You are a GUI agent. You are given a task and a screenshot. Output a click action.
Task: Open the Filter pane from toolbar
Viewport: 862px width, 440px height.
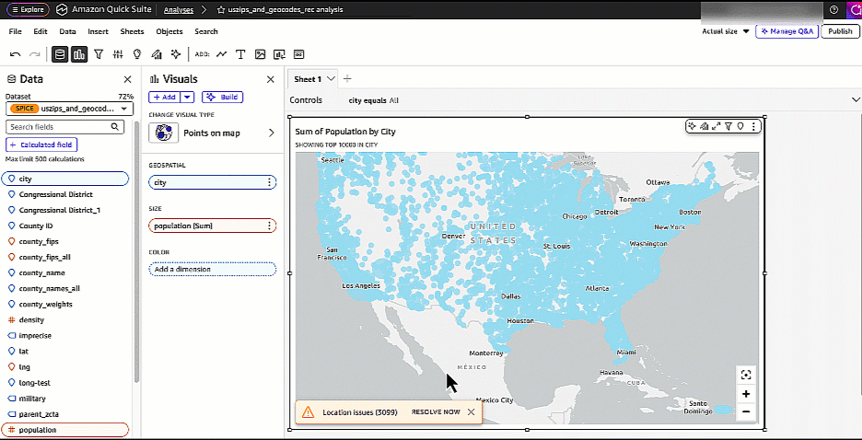(99, 54)
